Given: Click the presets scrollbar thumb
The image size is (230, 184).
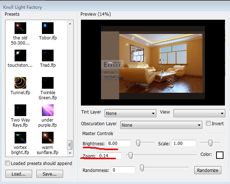Looking at the screenshot, I should 70,145.
